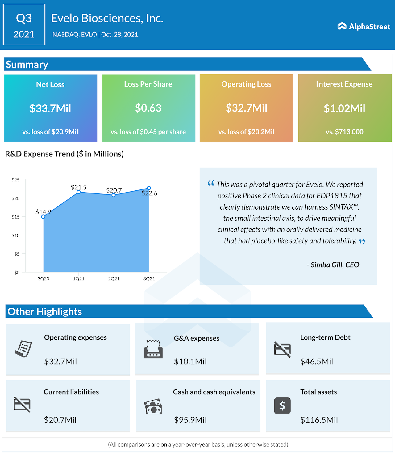The width and height of the screenshot is (395, 454).
Task: Click the $22.6 data label
Action: click(x=149, y=193)
